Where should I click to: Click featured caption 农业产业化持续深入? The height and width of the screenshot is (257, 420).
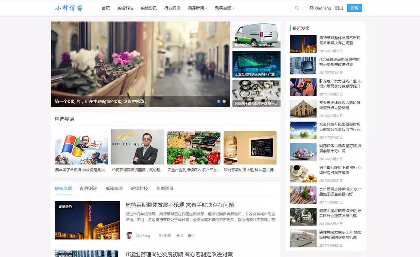[194, 170]
